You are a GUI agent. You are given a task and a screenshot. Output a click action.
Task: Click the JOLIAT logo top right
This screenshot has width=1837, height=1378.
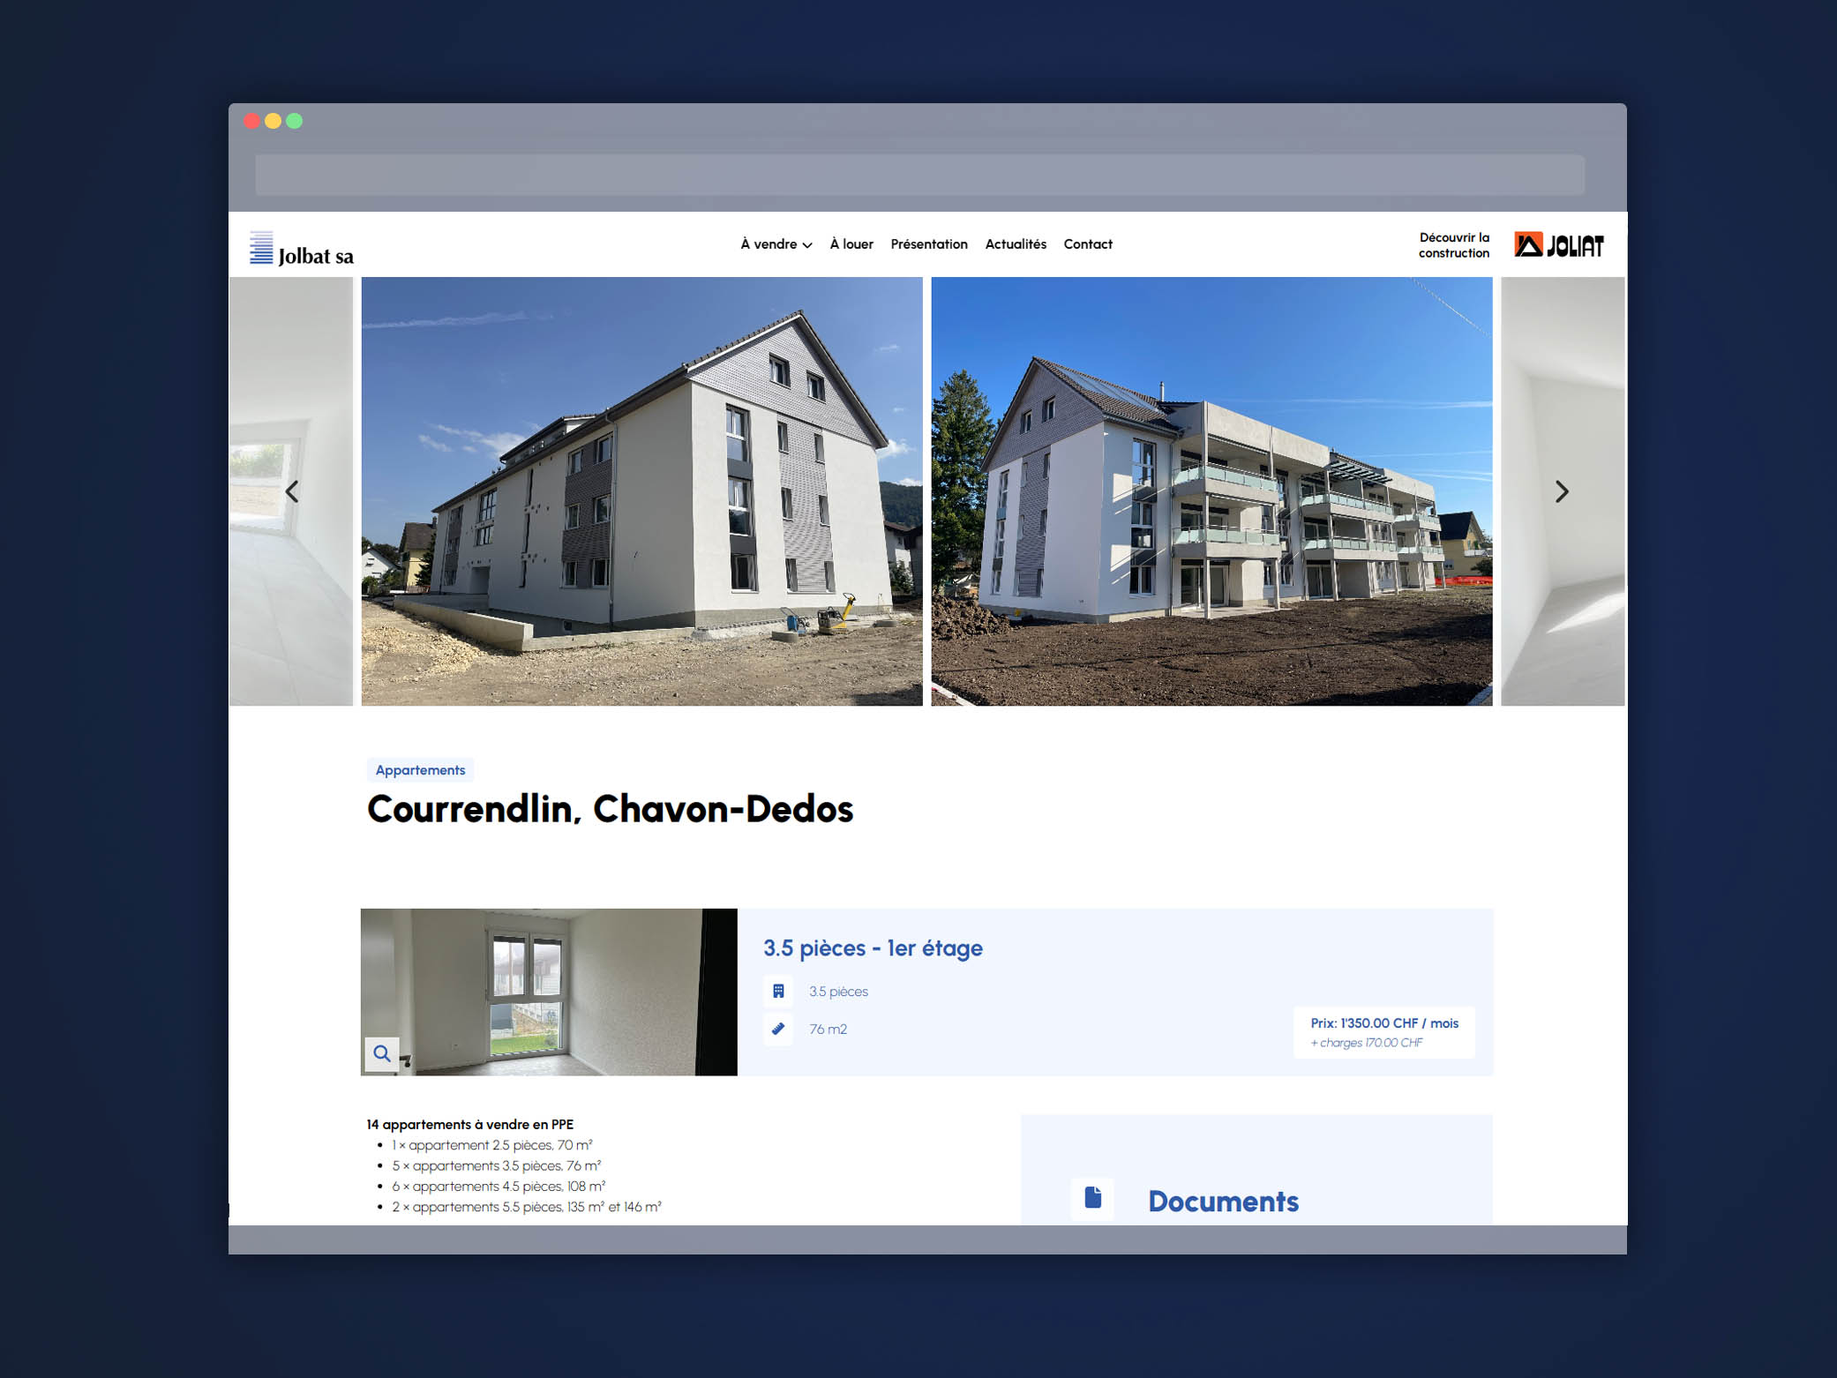(x=1558, y=245)
